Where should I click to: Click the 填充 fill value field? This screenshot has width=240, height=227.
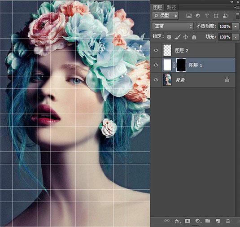click(225, 37)
